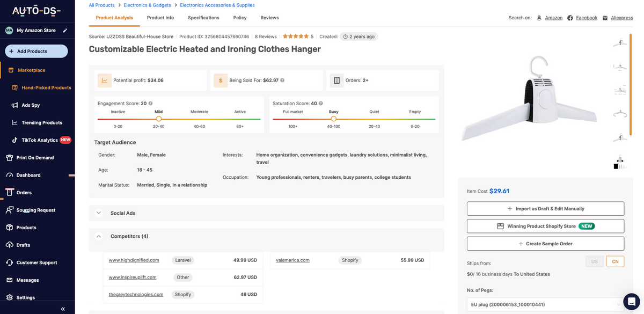Select second product thumbnail image
644x314 pixels.
point(620,67)
